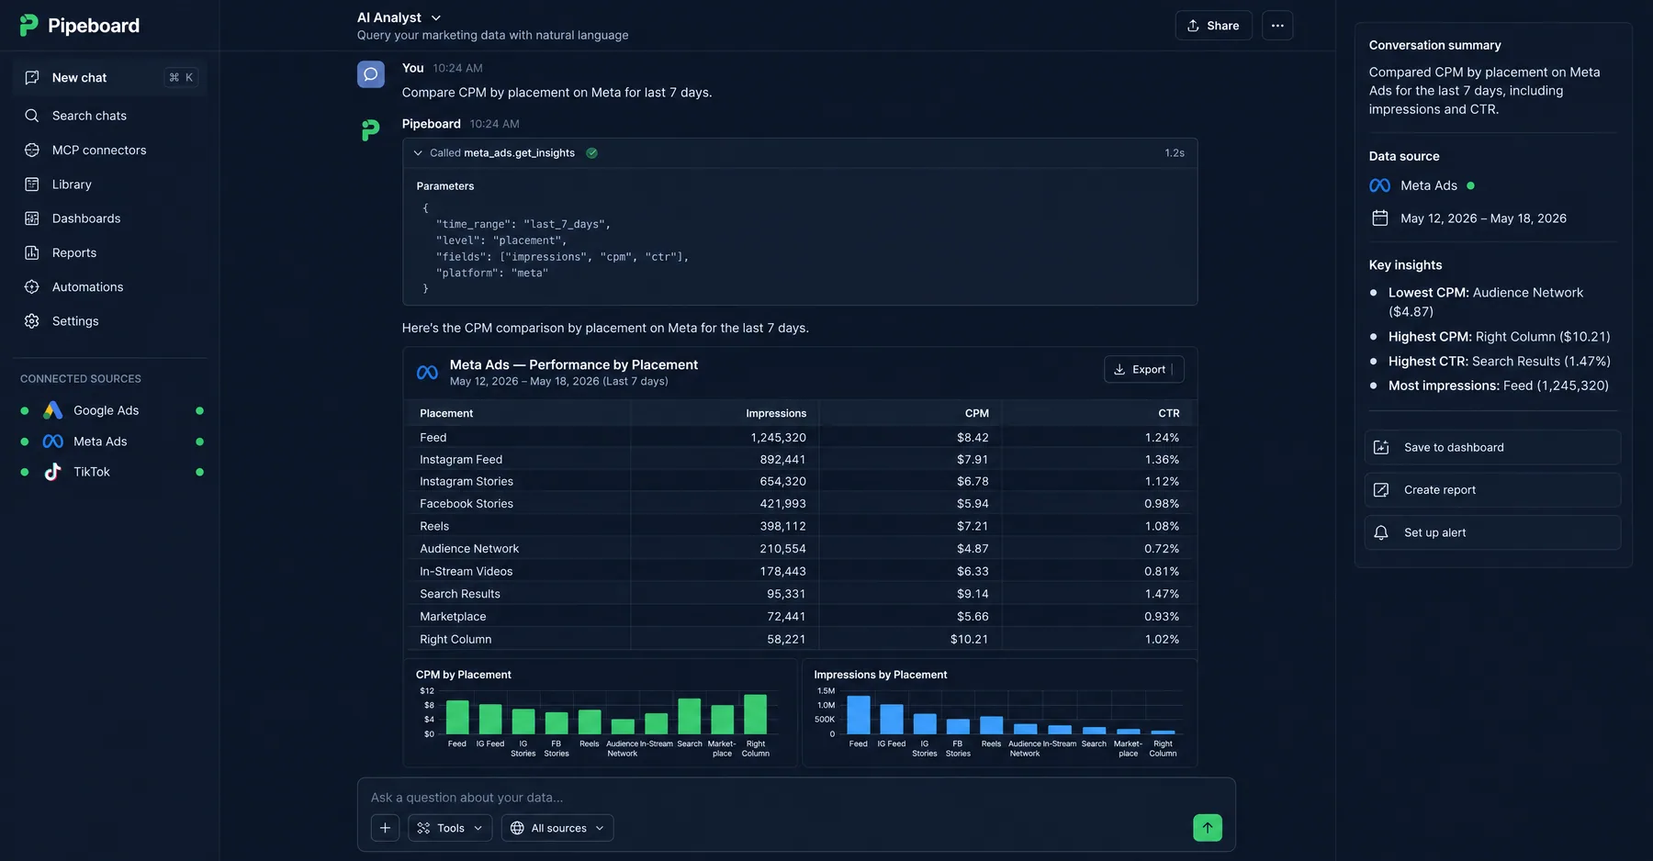Screen dimensions: 1653x861
Task: Collapse the meta_ads.get_insights call details
Action: pos(418,153)
